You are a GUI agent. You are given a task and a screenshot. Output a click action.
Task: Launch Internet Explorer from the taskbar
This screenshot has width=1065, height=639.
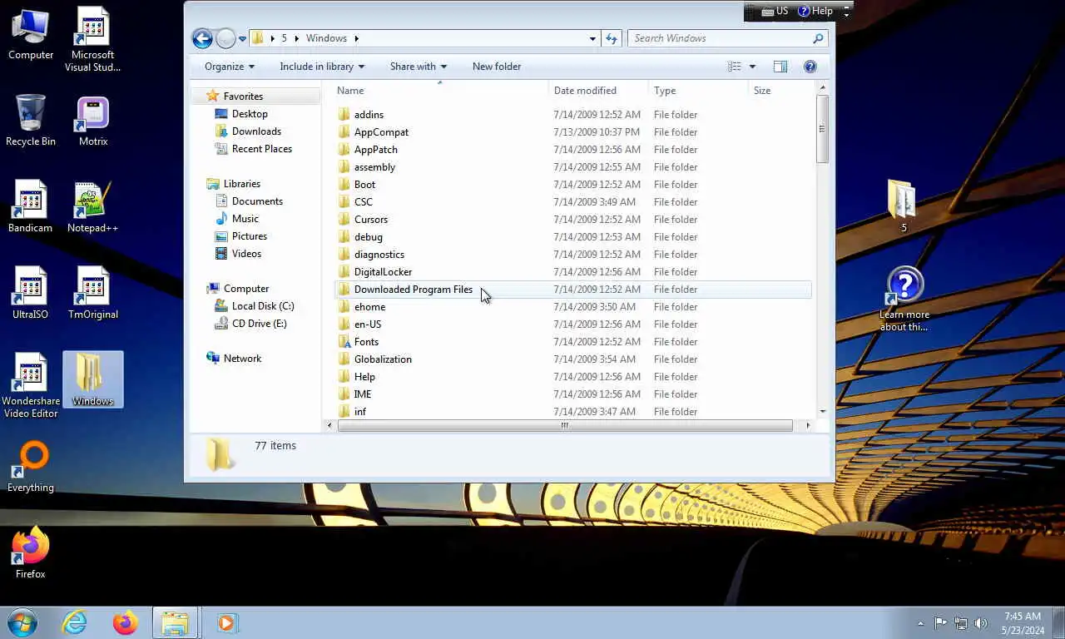pyautogui.click(x=75, y=622)
